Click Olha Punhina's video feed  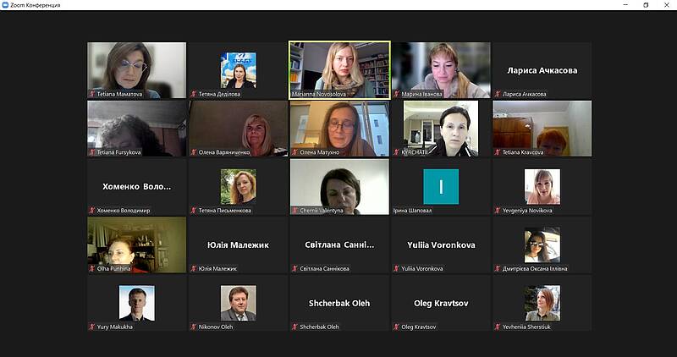(x=137, y=244)
